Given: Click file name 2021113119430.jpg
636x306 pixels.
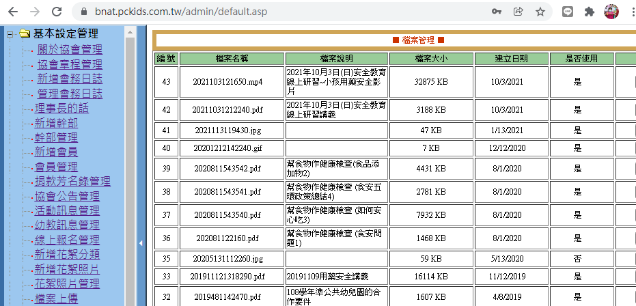Looking at the screenshot, I should (x=228, y=130).
